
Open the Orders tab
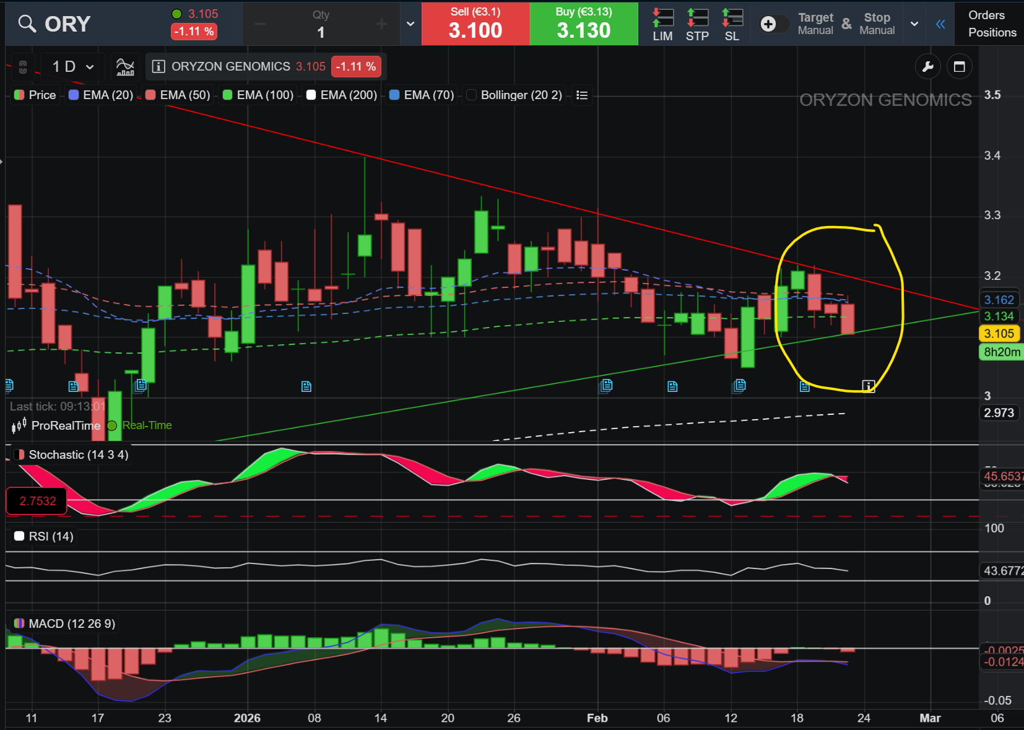986,15
